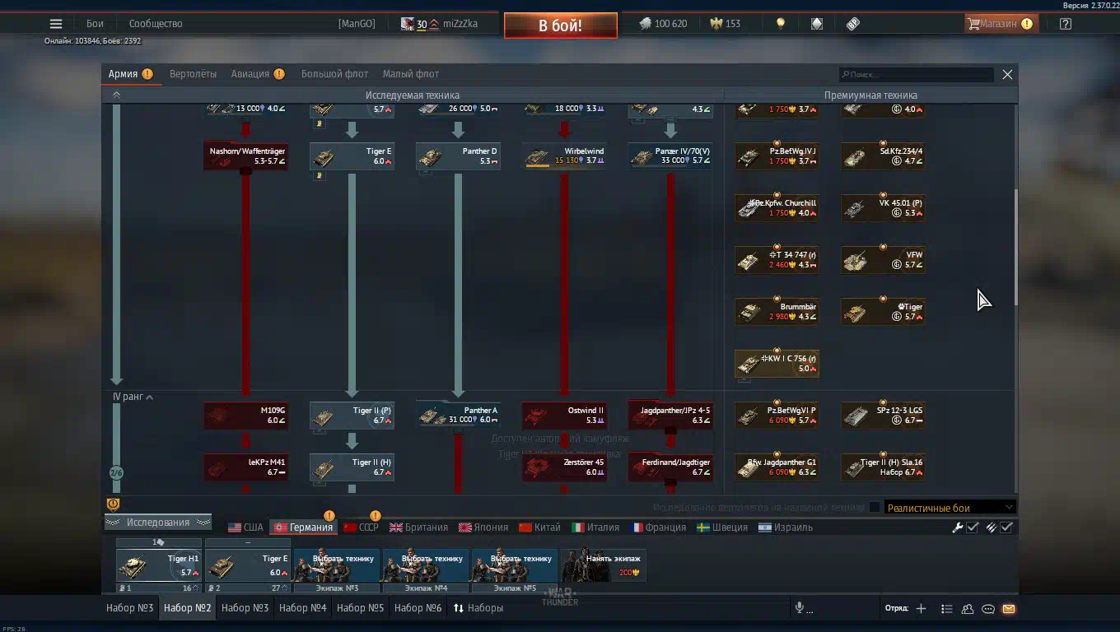Toggle the checkbox next to stripes icon

(1006, 527)
